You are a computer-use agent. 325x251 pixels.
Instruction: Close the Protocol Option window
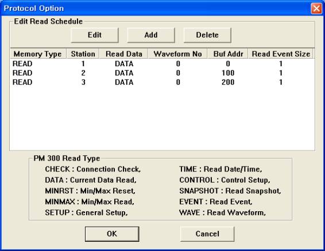(x=316, y=9)
